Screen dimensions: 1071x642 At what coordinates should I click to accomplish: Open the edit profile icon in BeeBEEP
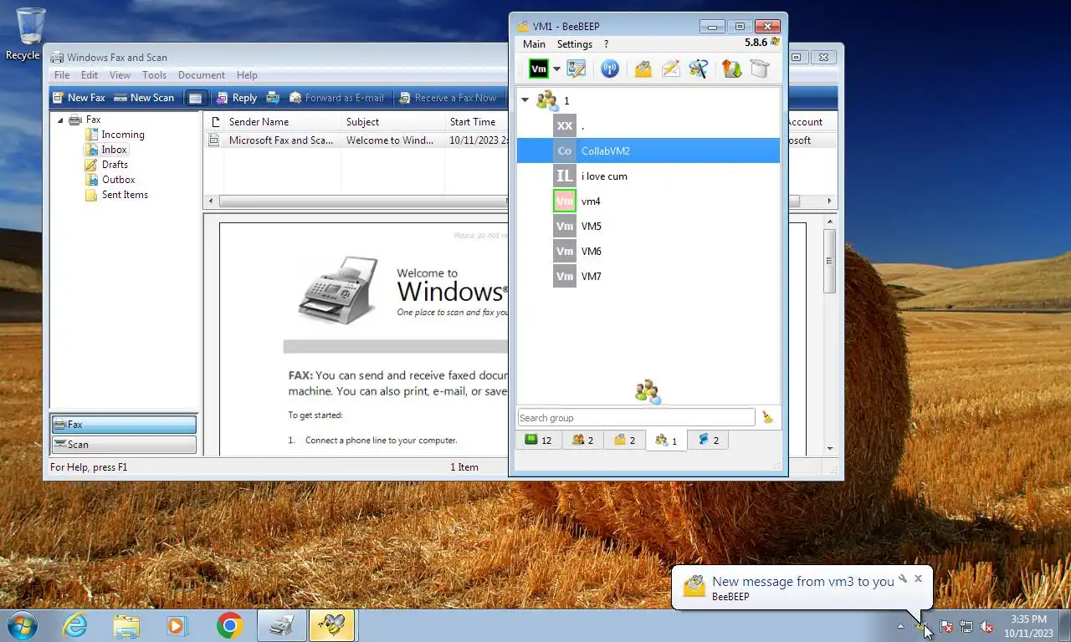click(576, 69)
